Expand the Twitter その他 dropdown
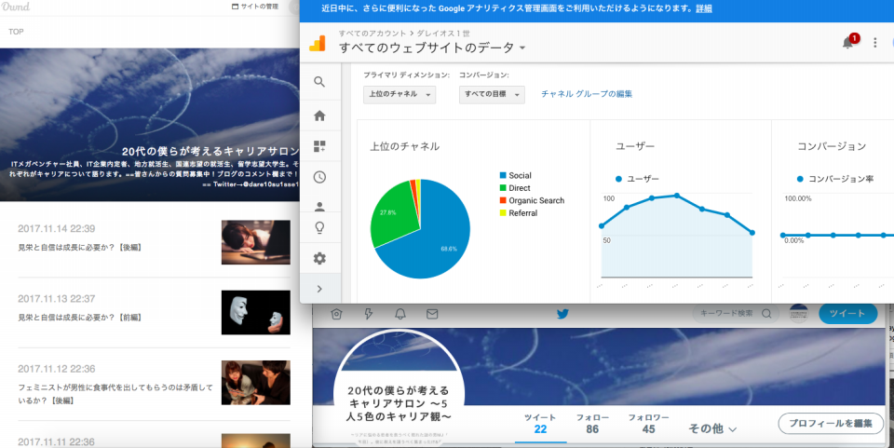Image resolution: width=894 pixels, height=448 pixels. click(x=712, y=428)
